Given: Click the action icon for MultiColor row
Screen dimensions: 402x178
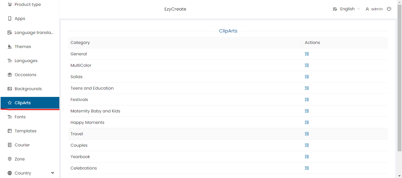Looking at the screenshot, I should tap(307, 65).
